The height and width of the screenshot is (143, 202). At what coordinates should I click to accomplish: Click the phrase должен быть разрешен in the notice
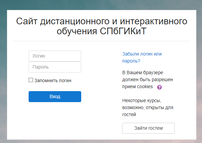tap(148, 79)
